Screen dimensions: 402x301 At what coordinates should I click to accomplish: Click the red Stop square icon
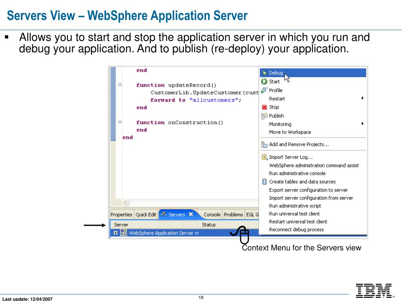[x=264, y=107]
